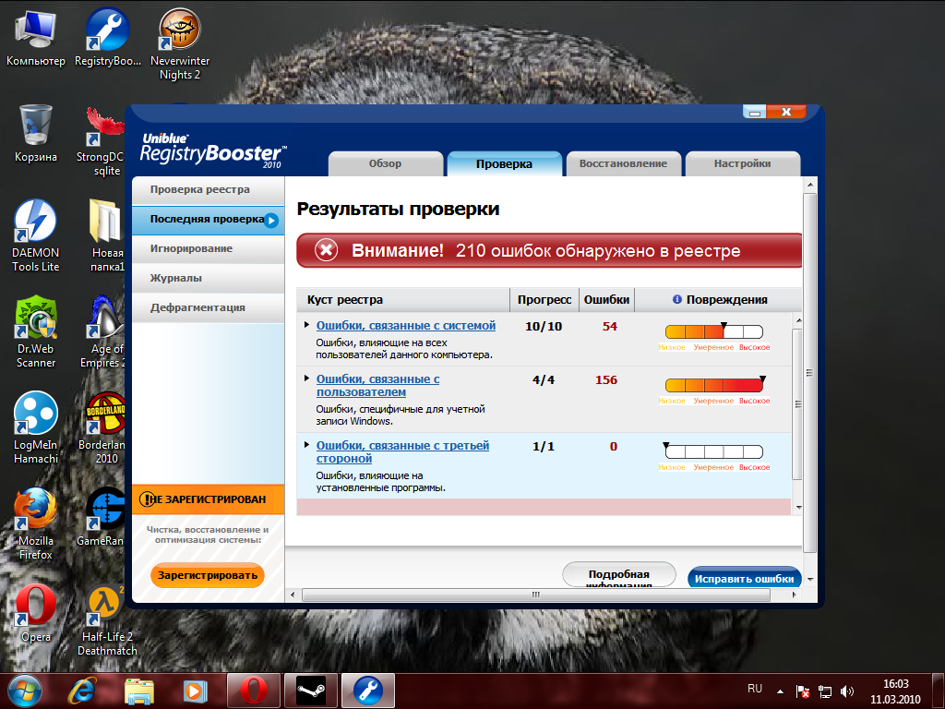
Task: Show hidden tray icons arrow
Action: (x=781, y=691)
